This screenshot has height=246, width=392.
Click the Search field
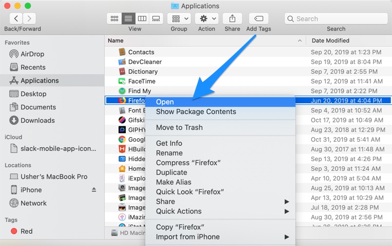point(336,18)
